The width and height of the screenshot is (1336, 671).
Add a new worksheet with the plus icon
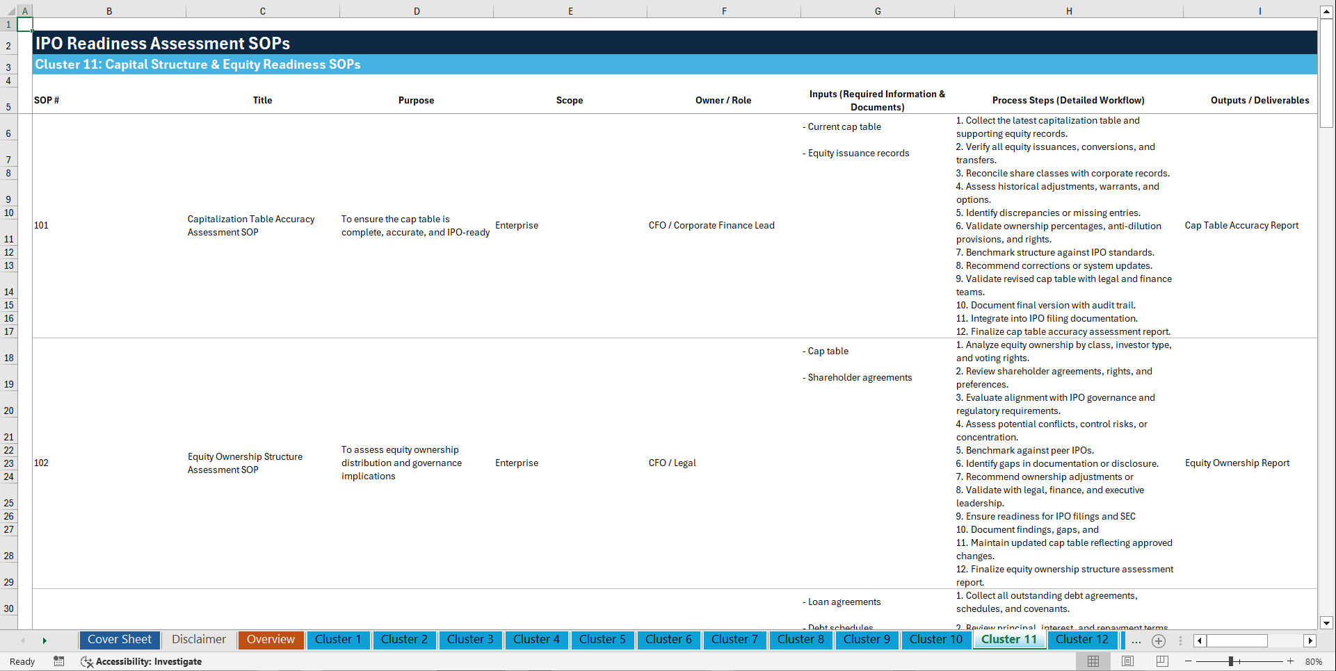pyautogui.click(x=1158, y=640)
